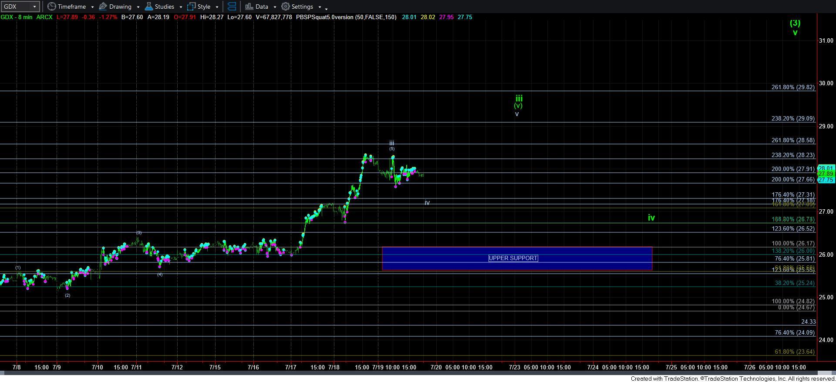Viewport: 836px width, 382px height.
Task: Select the 200.00% (27.66) Fibonacci label
Action: tap(793, 179)
